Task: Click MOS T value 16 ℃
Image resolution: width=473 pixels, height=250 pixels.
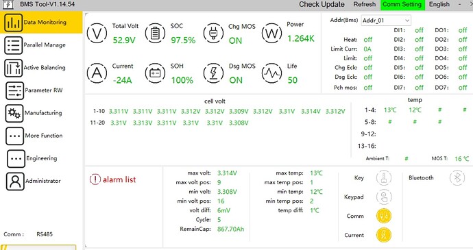Action: tap(462, 159)
